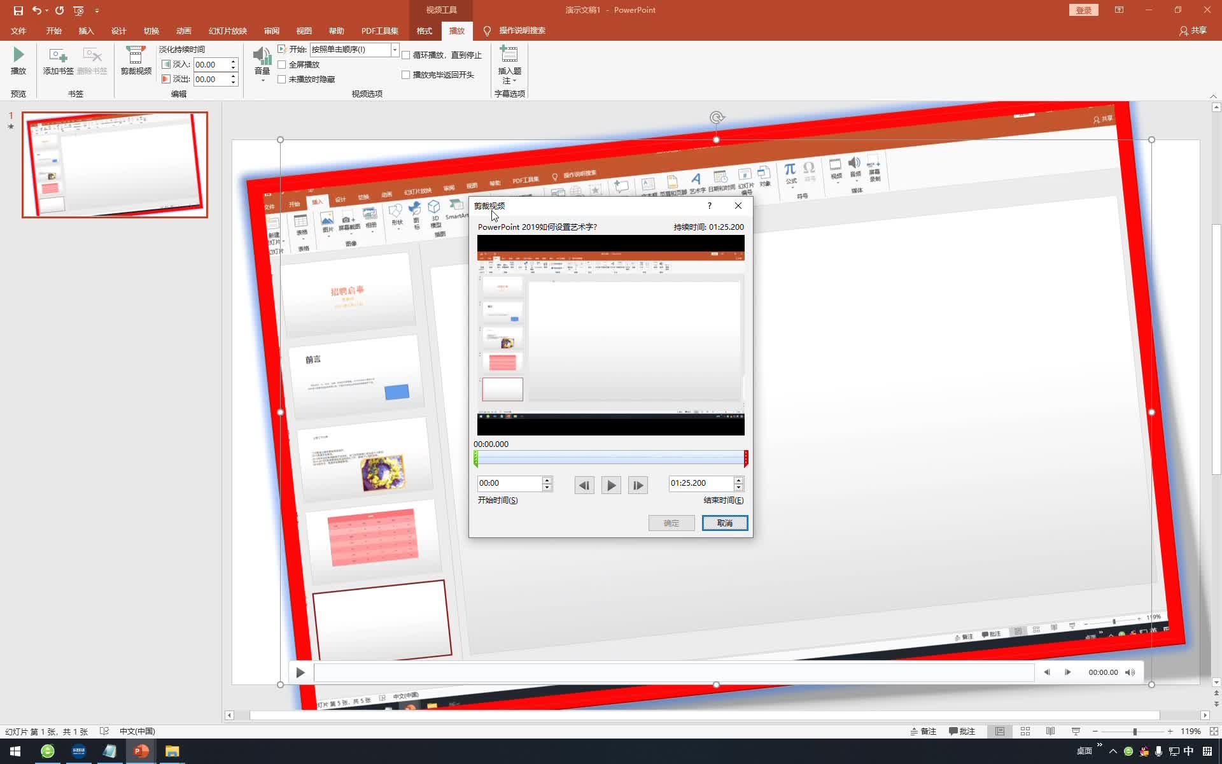1222x764 pixels.
Task: Play the video in trim dialog
Action: pyautogui.click(x=611, y=485)
